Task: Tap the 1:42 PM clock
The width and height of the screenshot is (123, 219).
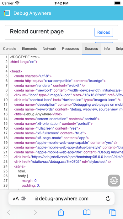Action: point(61,3)
